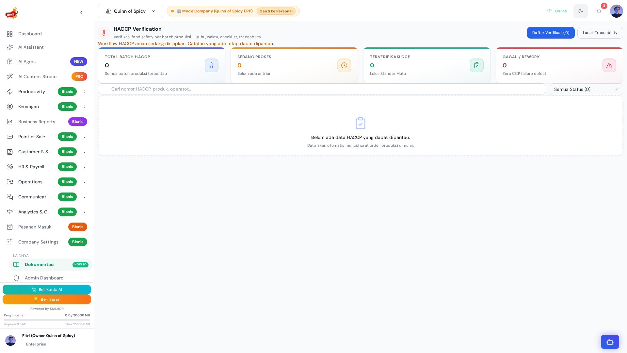This screenshot has width=627, height=353.
Task: Open Admin Dashboard link
Action: pyautogui.click(x=51, y=278)
